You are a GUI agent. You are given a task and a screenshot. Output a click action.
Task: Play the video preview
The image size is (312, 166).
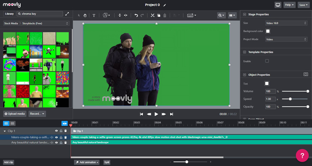point(156,114)
